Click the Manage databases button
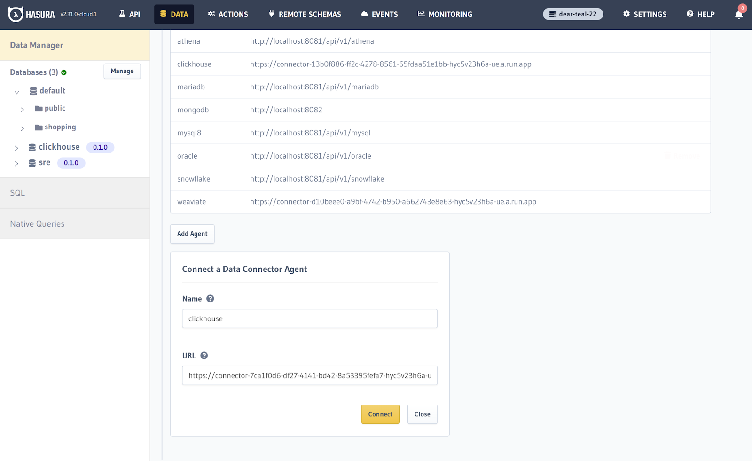 coord(122,71)
